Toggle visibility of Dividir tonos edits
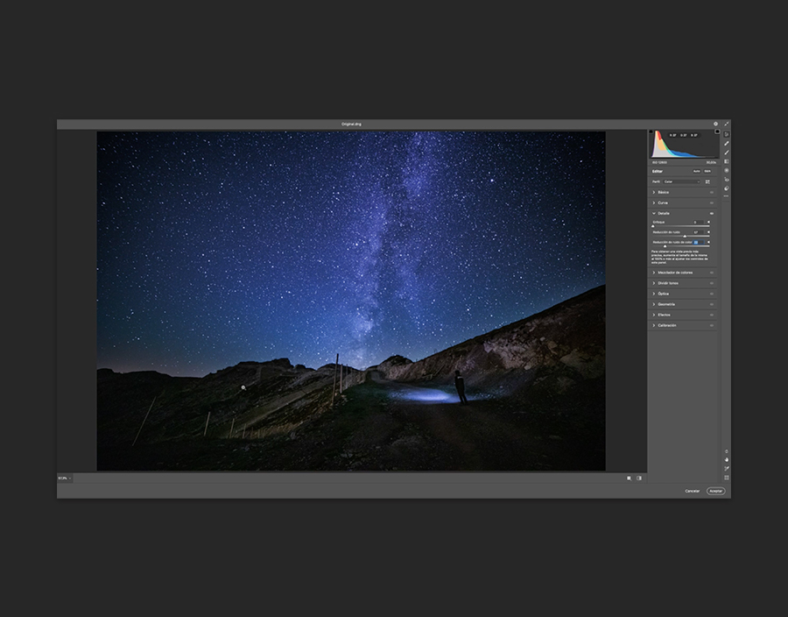The height and width of the screenshot is (617, 788). click(712, 283)
